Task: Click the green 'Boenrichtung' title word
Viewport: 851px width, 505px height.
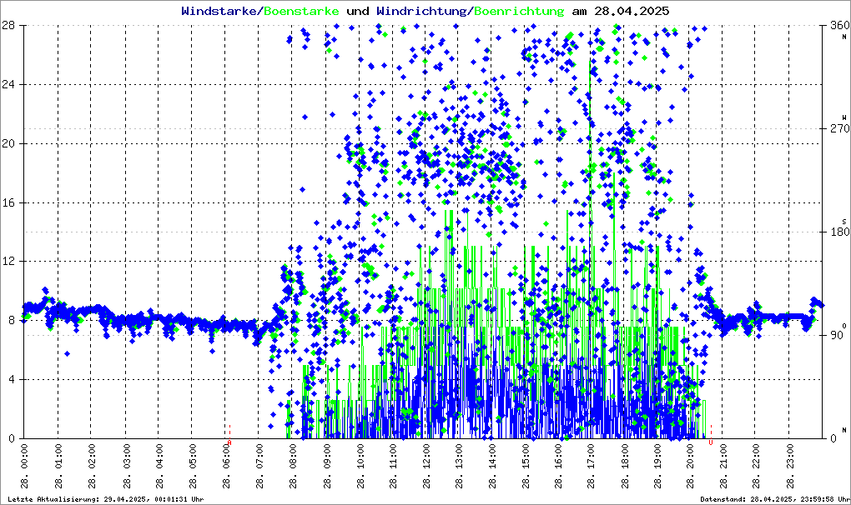Action: click(x=519, y=11)
